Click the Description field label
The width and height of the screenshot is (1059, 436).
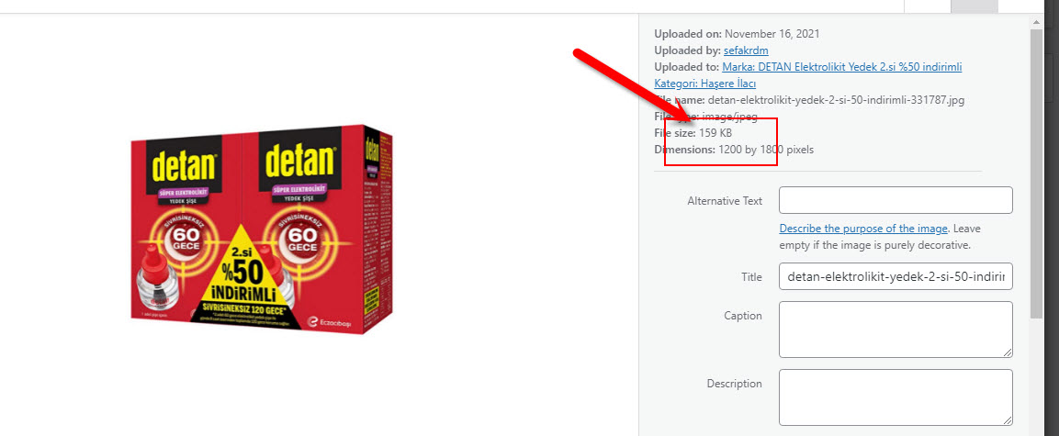point(734,384)
